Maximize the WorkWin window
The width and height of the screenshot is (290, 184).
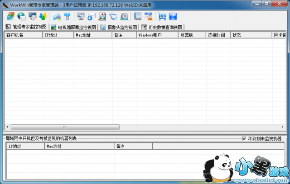pyautogui.click(x=266, y=4)
